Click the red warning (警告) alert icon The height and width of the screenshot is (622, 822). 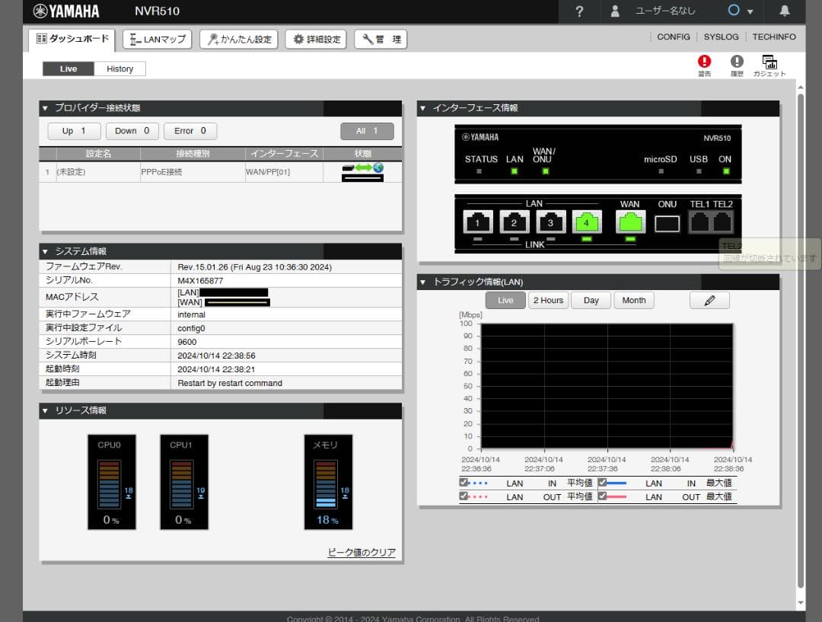(704, 62)
